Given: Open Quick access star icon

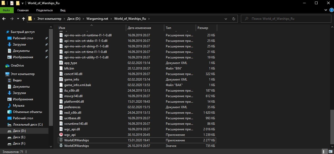Looking at the screenshot, I should tap(8, 32).
